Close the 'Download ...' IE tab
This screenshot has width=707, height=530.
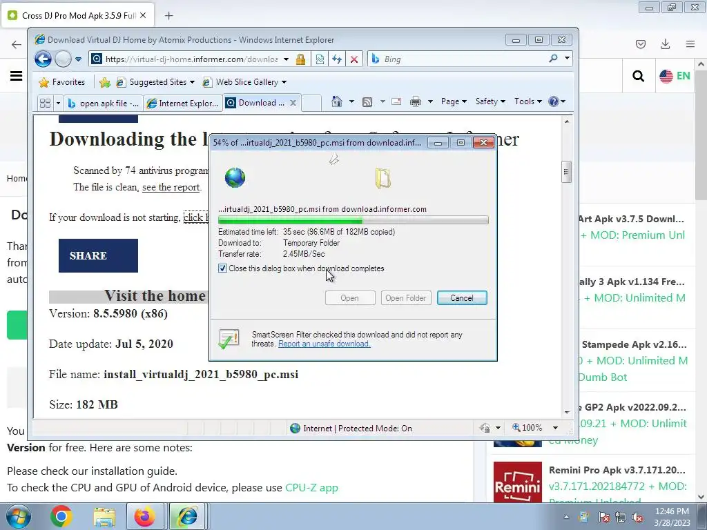click(293, 103)
